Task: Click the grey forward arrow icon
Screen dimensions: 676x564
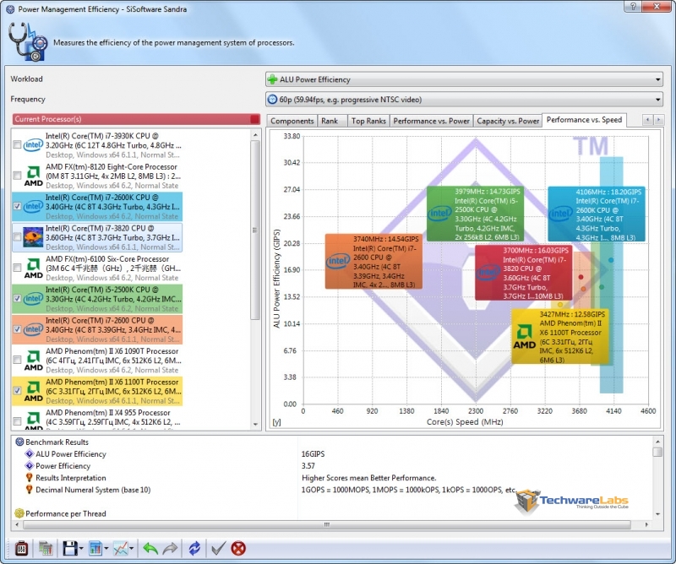Action: tap(171, 548)
